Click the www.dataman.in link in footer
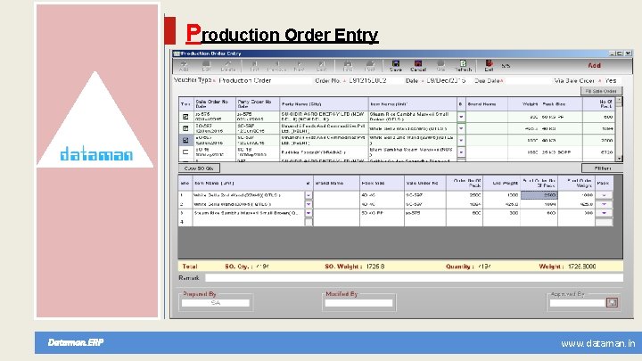The width and height of the screenshot is (642, 361). (598, 343)
